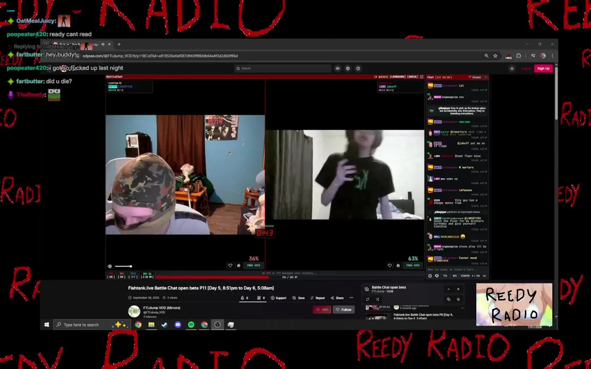Viewport: 591px width, 369px height.
Task: Click the red XP progress bar
Action: point(212,277)
